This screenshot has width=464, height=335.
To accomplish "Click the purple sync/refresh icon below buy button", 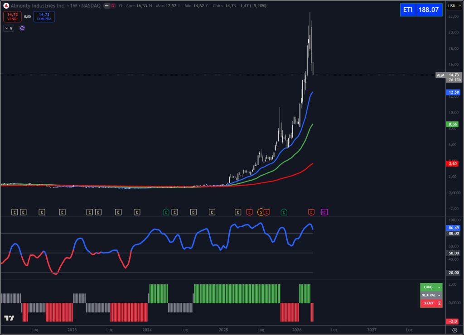I will (x=22, y=28).
